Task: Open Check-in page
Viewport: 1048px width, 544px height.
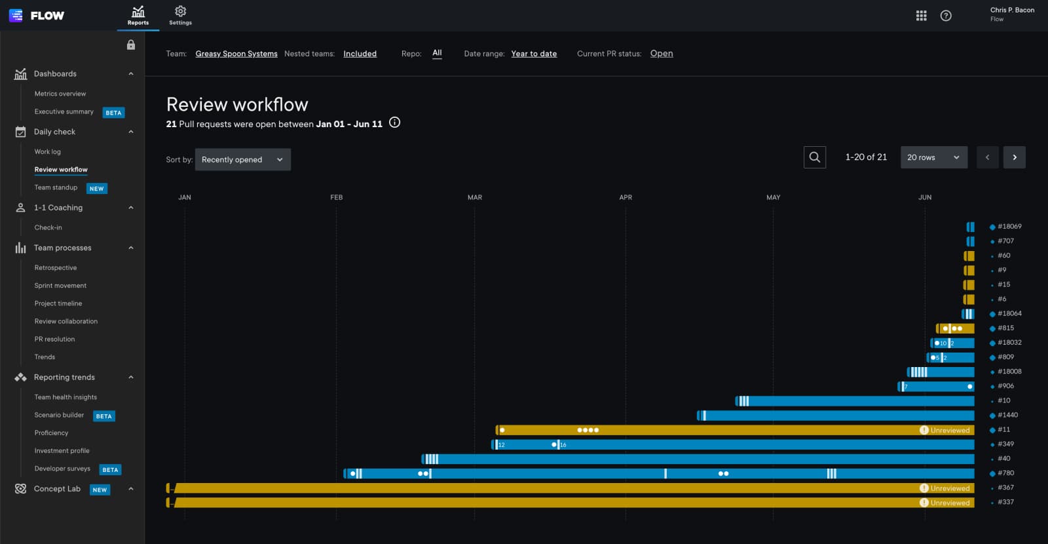Action: 48,227
